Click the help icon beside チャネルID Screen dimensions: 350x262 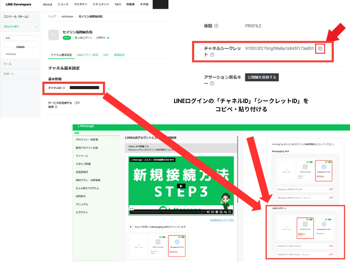coord(64,88)
